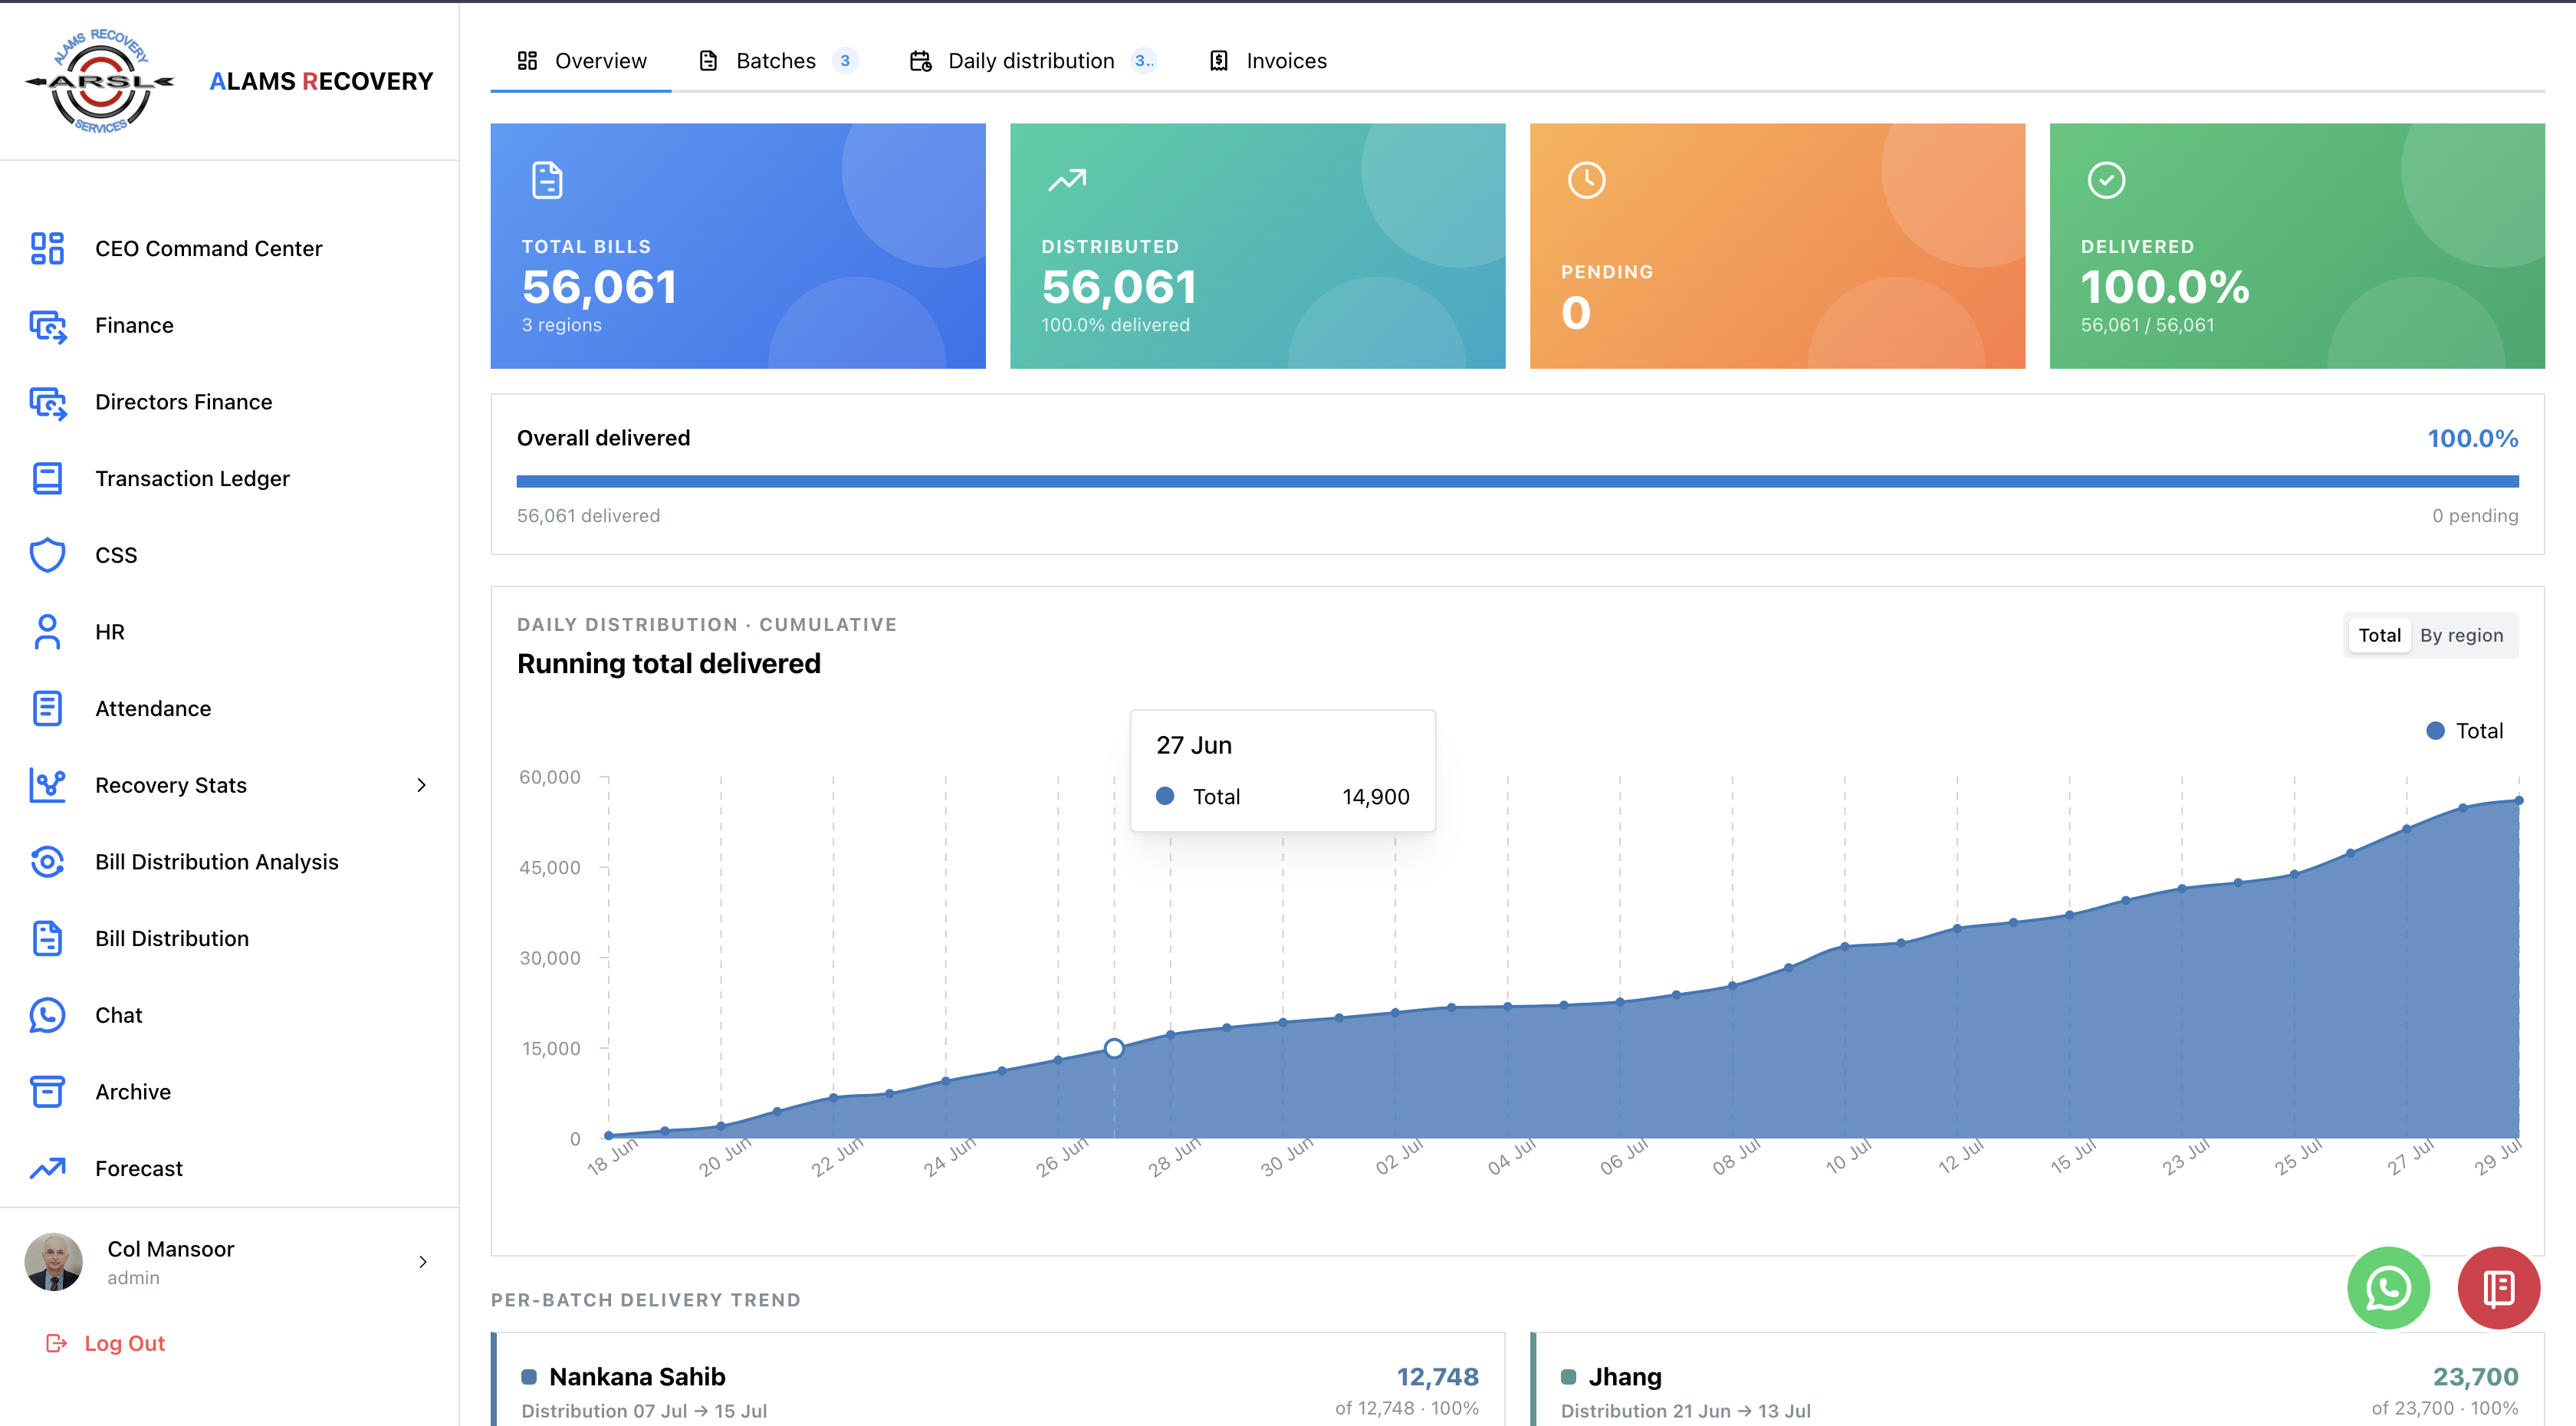This screenshot has height=1426, width=2576.
Task: Click the Distributed 56,061 teal card
Action: tap(1257, 246)
